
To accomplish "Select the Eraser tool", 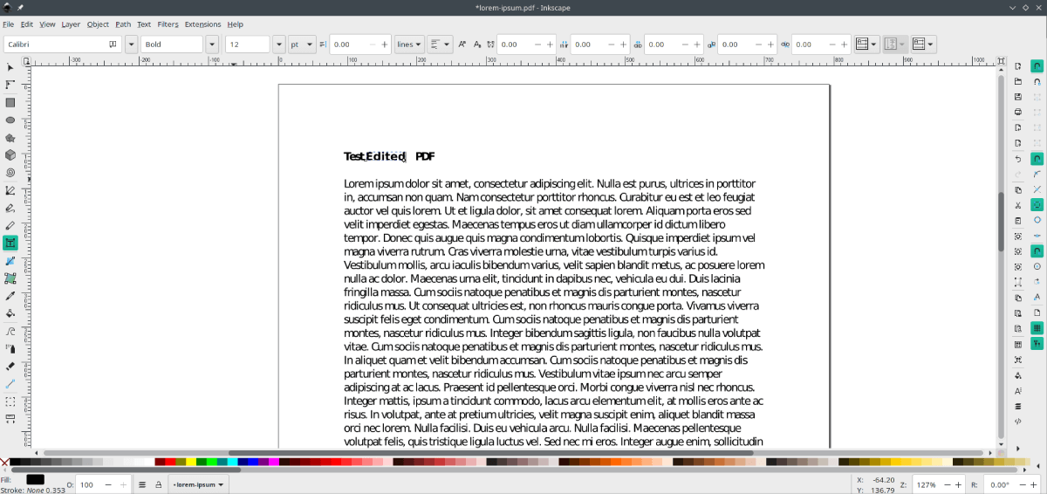I will tap(10, 366).
